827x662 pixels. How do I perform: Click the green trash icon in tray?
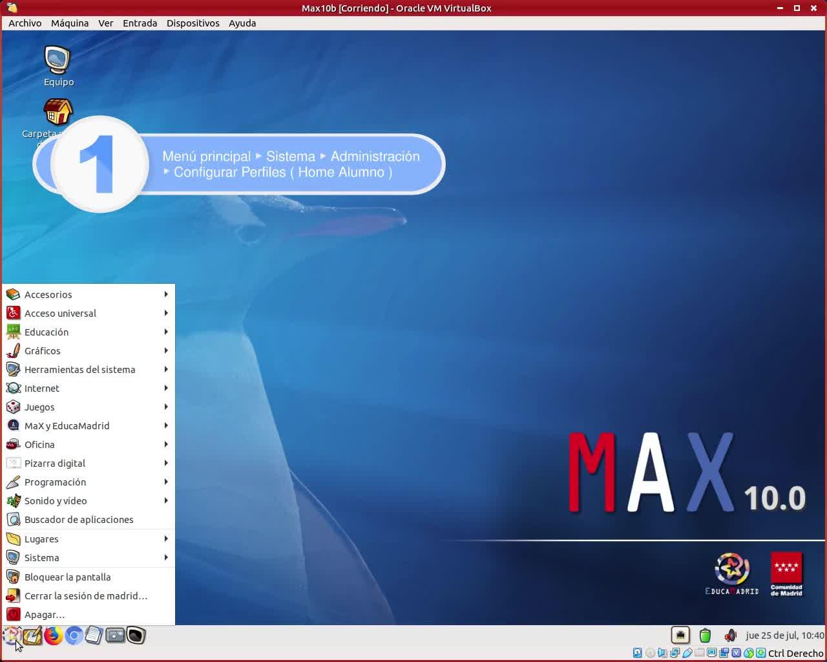705,635
